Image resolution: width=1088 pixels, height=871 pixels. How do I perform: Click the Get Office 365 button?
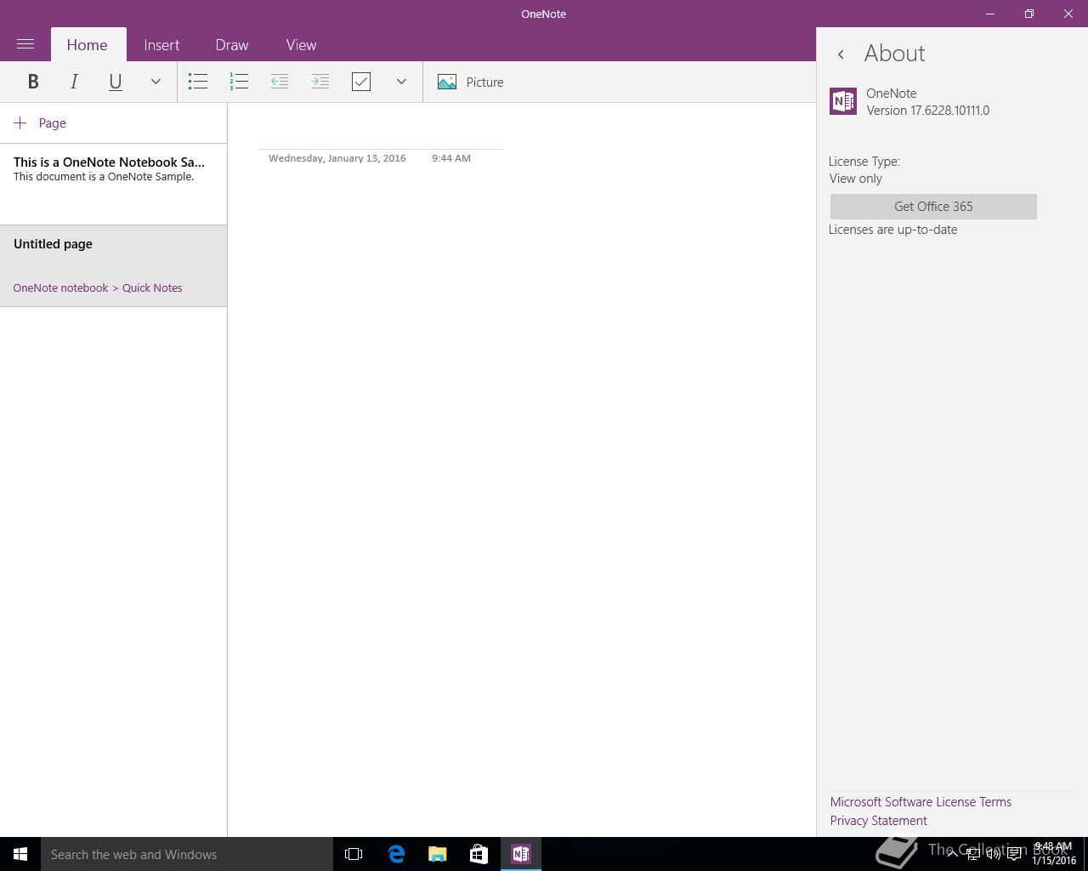933,207
